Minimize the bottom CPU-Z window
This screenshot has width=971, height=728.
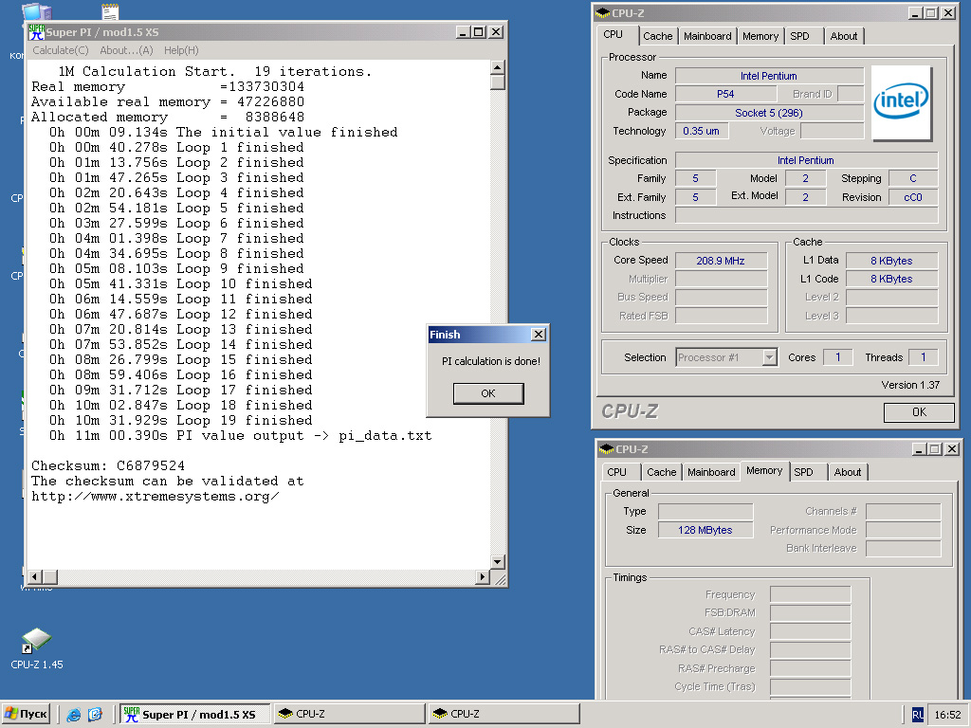pyautogui.click(x=918, y=449)
